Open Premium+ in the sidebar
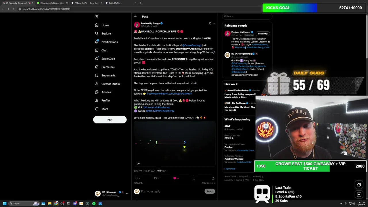The image size is (368, 207). [x=105, y=67]
